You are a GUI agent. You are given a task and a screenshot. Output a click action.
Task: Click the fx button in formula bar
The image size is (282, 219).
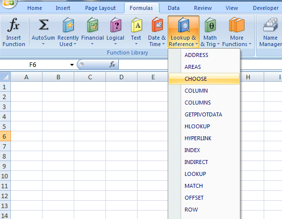(112, 64)
